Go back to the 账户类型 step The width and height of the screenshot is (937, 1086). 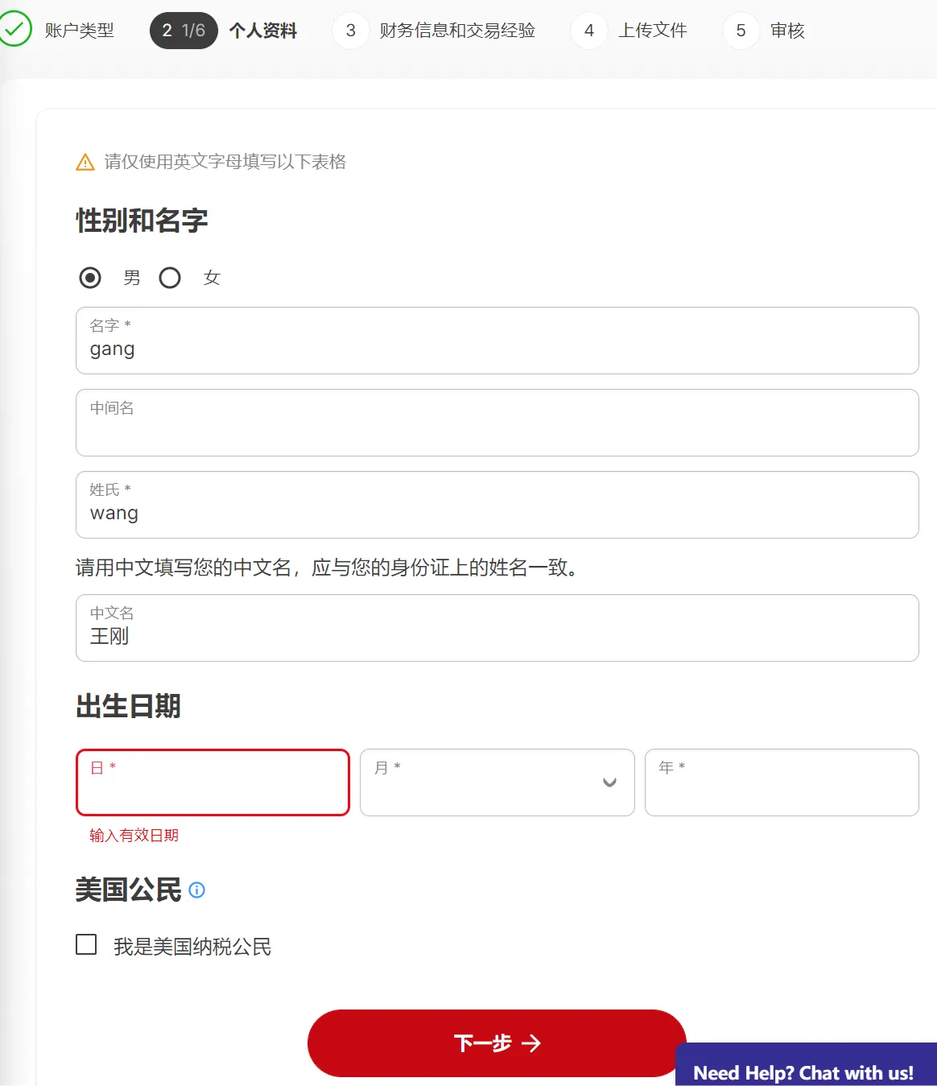point(78,30)
